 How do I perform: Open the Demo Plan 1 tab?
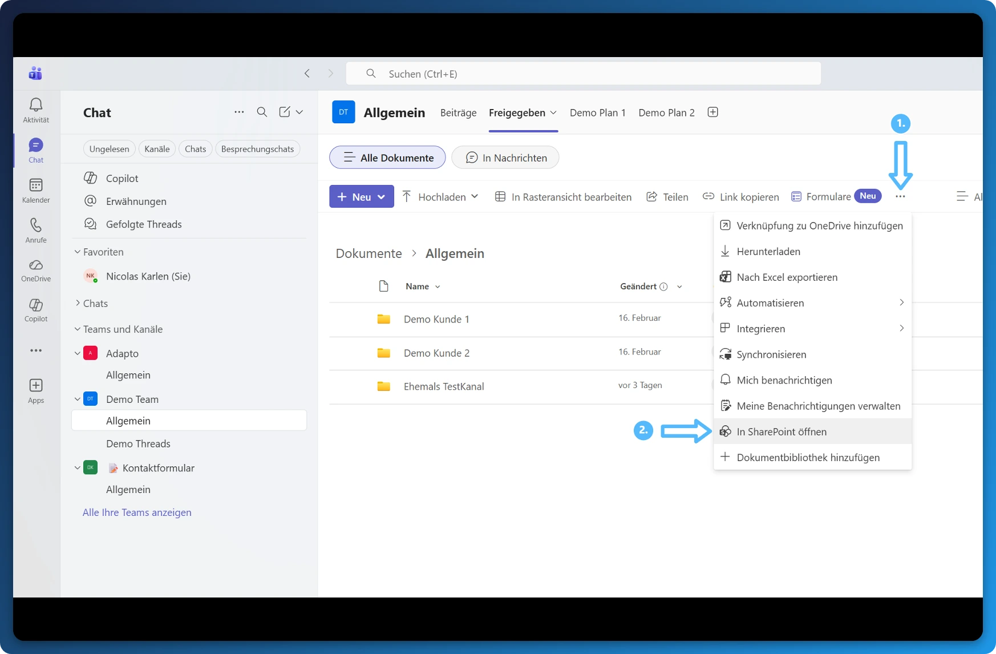click(x=598, y=112)
